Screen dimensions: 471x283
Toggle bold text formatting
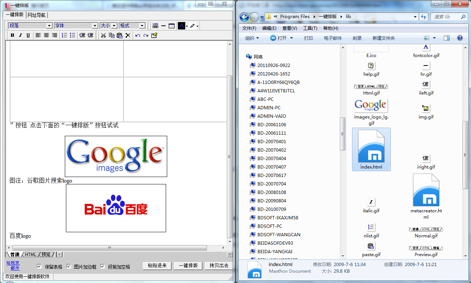[x=12, y=35]
